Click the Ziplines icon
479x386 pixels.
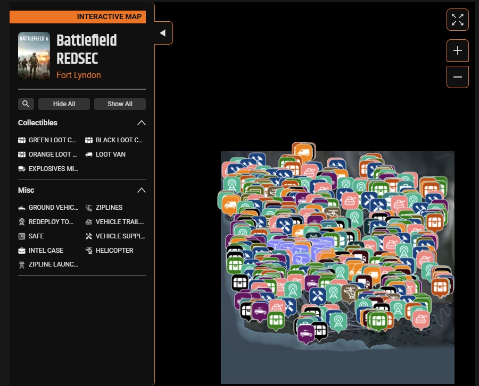89,207
